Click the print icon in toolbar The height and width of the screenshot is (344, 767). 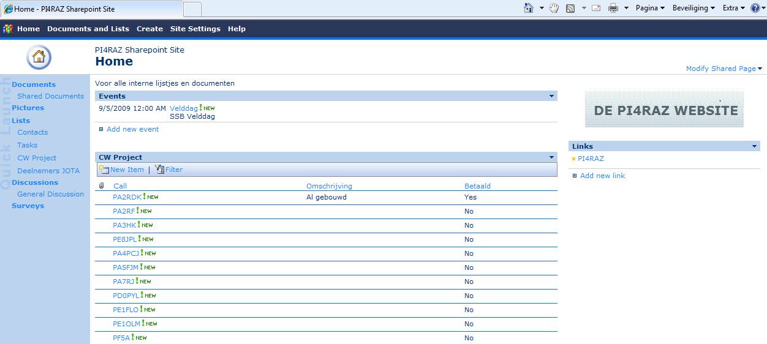[613, 8]
